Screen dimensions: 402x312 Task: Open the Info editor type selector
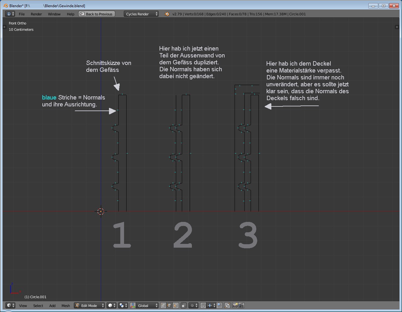click(x=10, y=14)
